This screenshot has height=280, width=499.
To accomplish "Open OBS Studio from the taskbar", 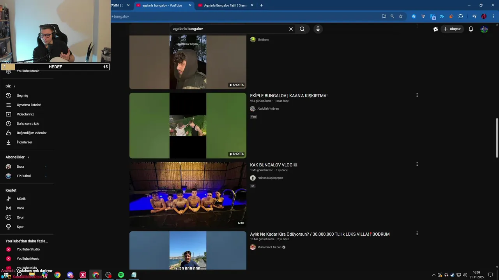I will pos(108,275).
